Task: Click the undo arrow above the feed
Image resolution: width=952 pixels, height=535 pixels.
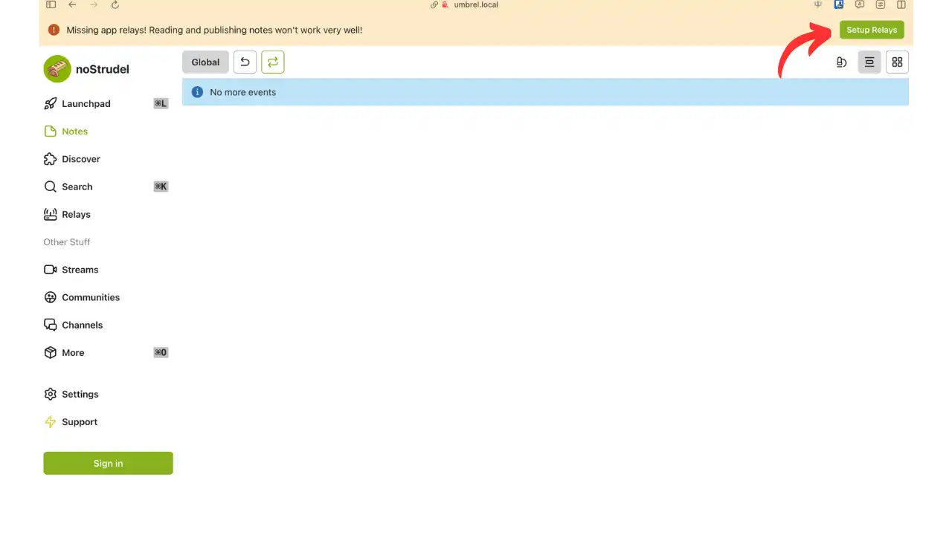Action: 245,62
